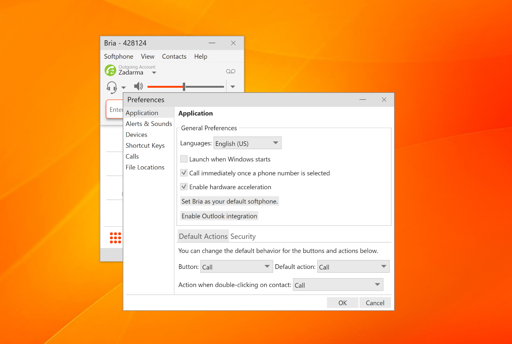Open the orange dialpad grid icon
This screenshot has height=344, width=512.
(115, 238)
